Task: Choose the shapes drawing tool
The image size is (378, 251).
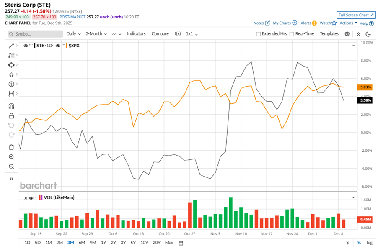Action: coord(11,65)
